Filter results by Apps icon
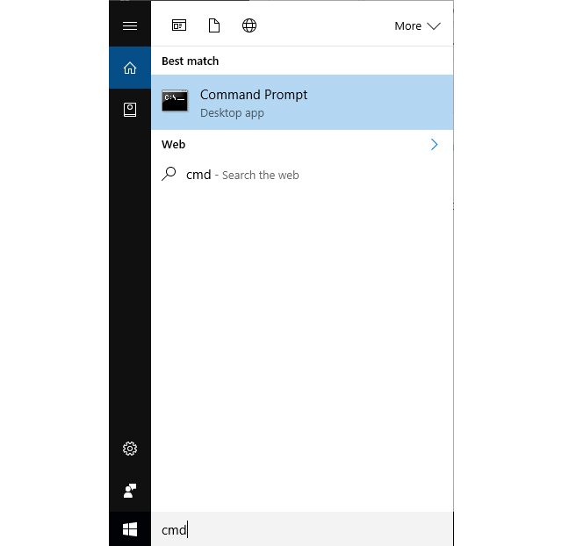Viewport: 562px width, 546px height. tap(179, 25)
